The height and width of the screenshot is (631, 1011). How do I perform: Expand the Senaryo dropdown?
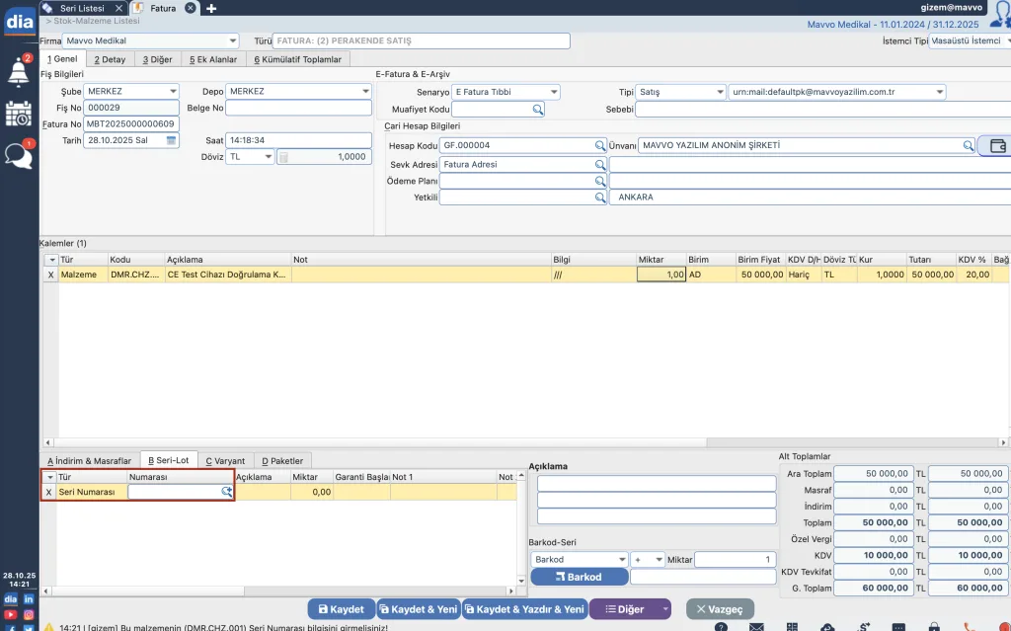point(554,92)
